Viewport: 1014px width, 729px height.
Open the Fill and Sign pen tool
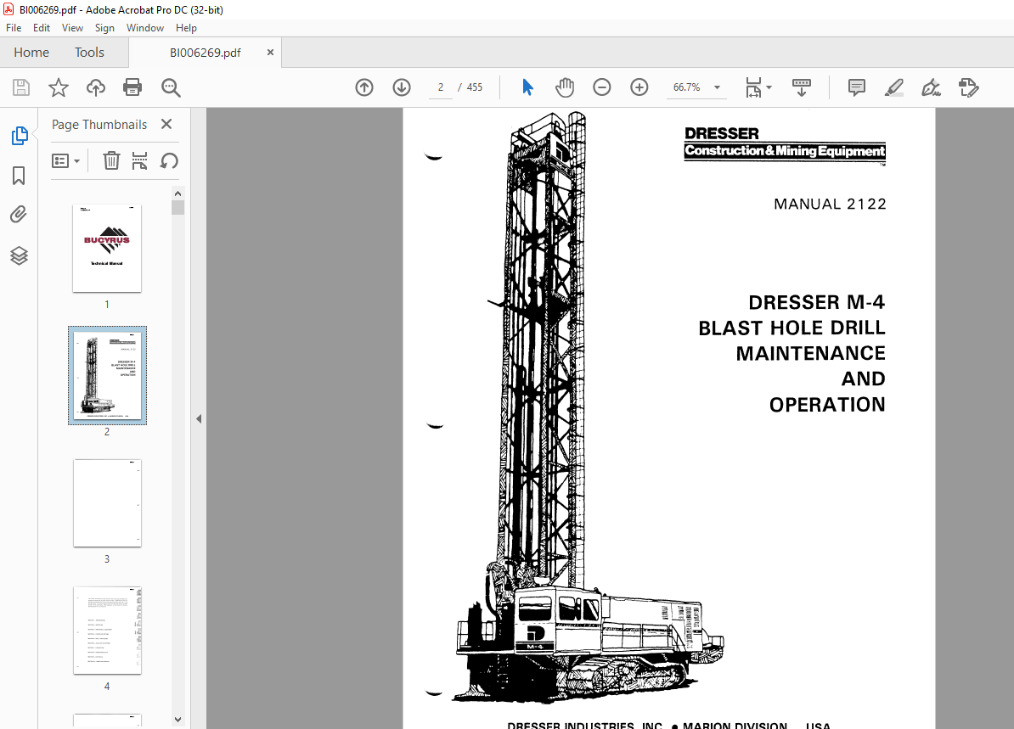click(x=932, y=87)
